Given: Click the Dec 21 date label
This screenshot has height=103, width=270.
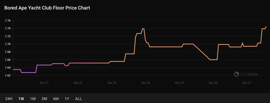Looking at the screenshot, I should point(44,83).
